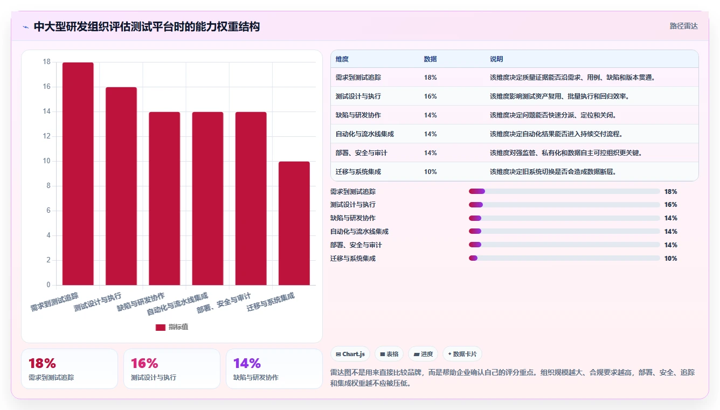Viewport: 720px width, 410px height.
Task: Click the lightning icon beside the title
Action: point(26,27)
